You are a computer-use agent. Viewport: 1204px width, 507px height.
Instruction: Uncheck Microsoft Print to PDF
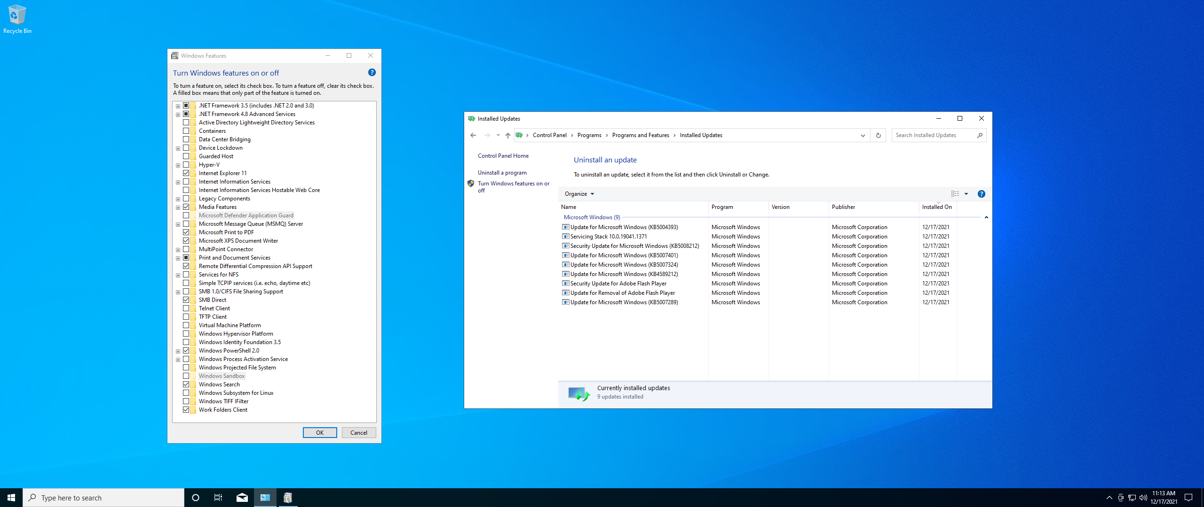pyautogui.click(x=186, y=232)
